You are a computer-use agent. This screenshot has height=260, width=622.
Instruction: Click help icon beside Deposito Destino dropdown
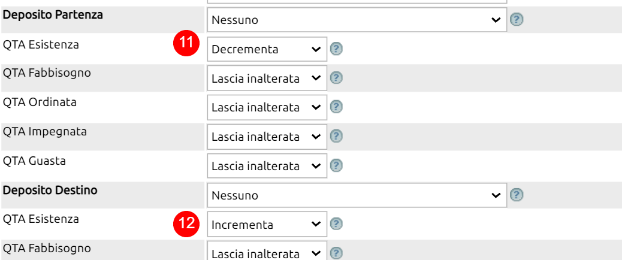pyautogui.click(x=516, y=195)
